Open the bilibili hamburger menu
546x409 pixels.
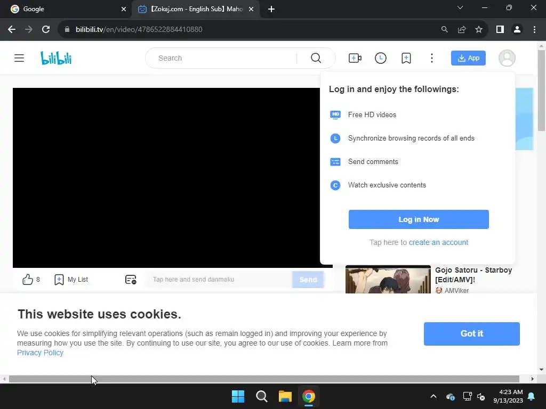click(x=19, y=58)
